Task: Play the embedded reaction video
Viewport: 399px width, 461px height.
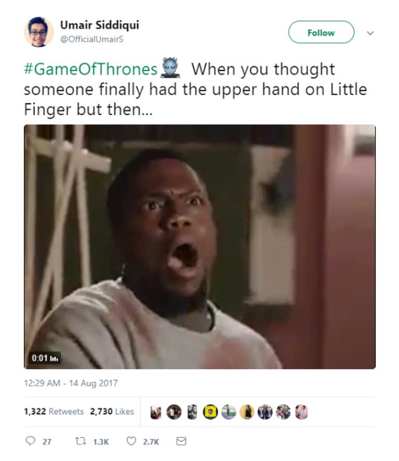Action: [x=199, y=247]
